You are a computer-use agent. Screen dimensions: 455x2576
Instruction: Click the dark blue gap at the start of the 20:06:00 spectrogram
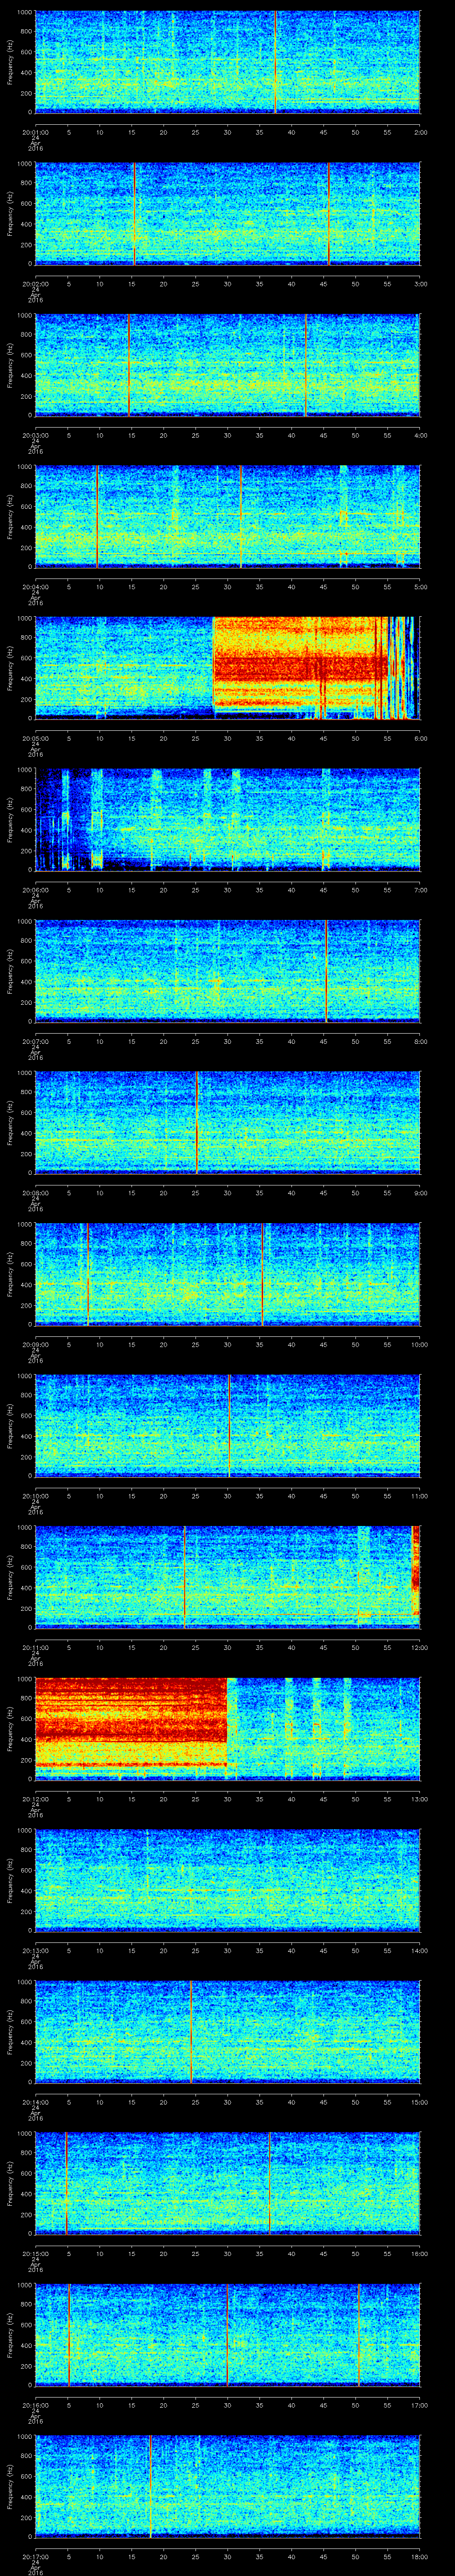tap(49, 820)
